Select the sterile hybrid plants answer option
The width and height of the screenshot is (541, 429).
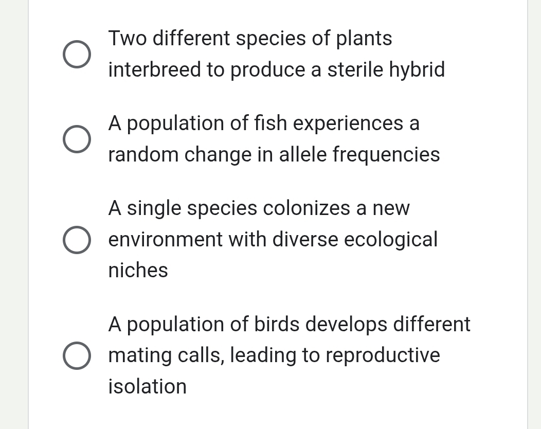click(77, 54)
